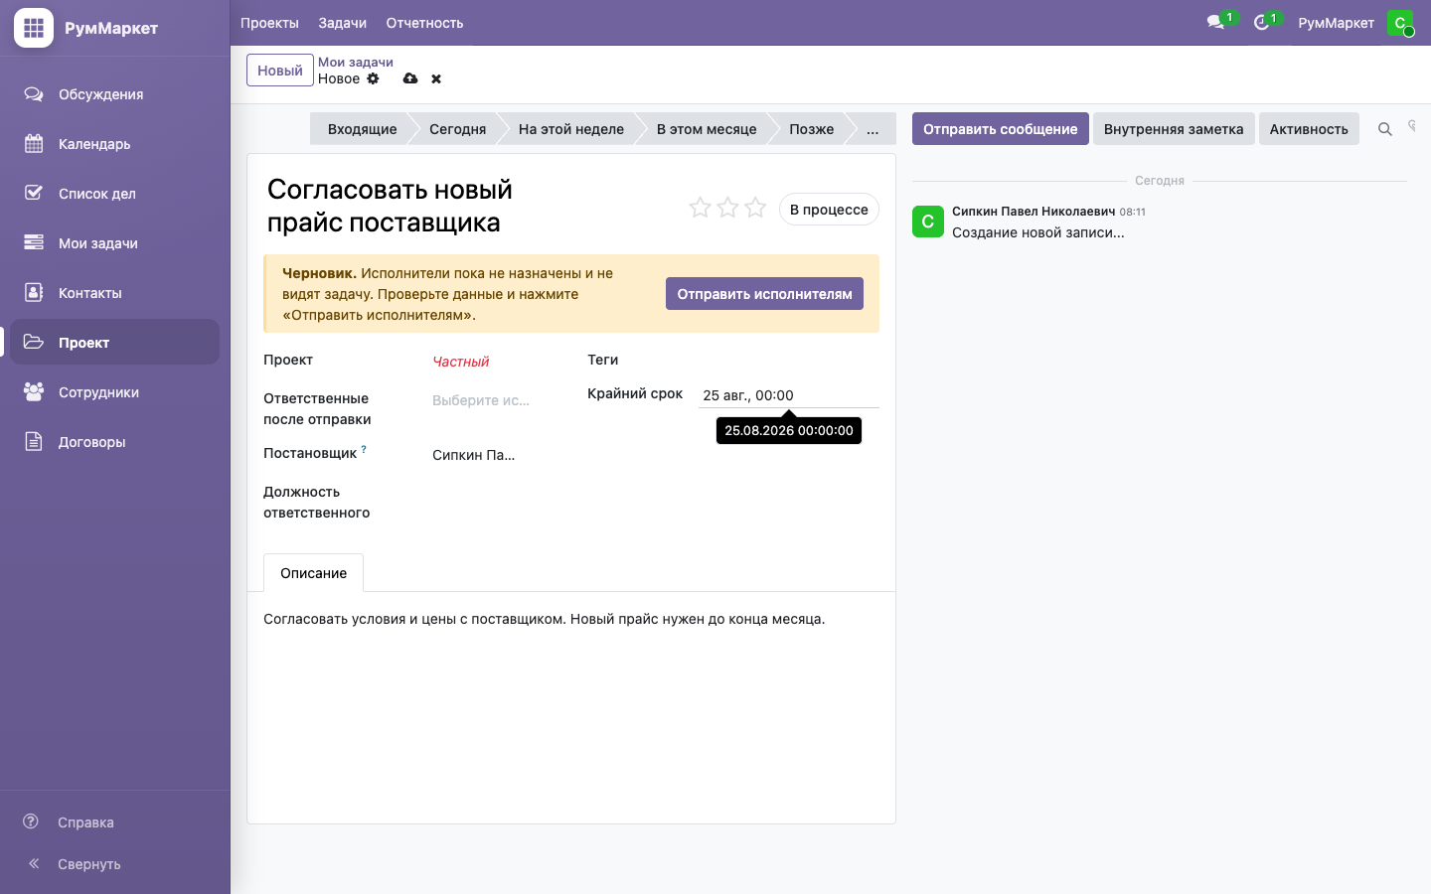Open Проект in the sidebar

(114, 343)
